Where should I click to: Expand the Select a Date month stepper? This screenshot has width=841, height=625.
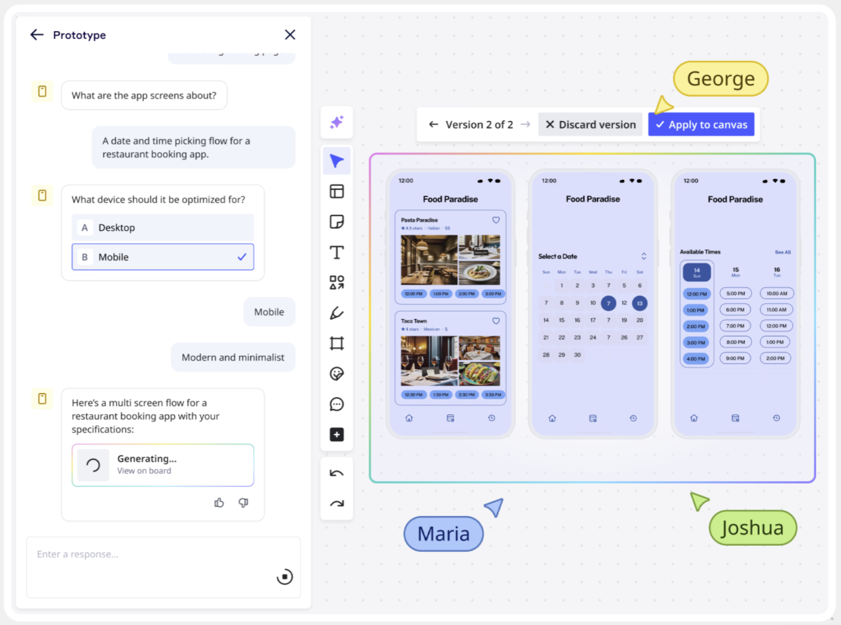coord(644,256)
